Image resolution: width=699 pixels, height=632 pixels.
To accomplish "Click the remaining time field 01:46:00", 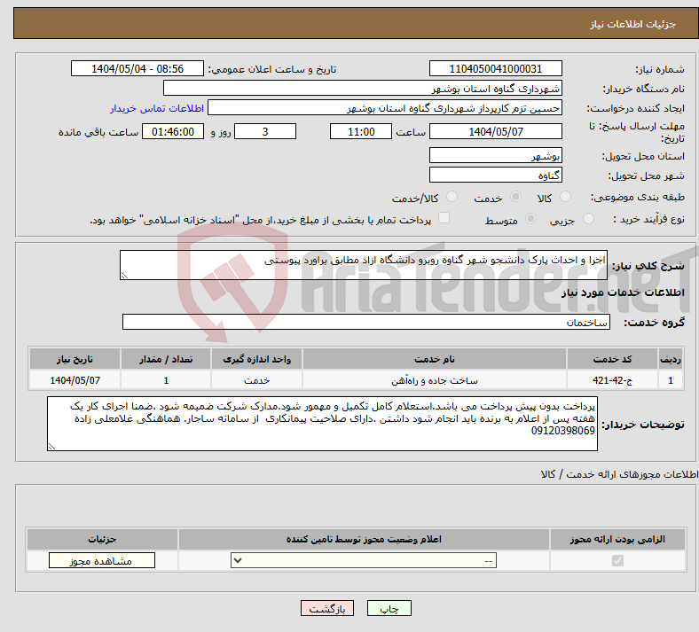I will tap(173, 131).
